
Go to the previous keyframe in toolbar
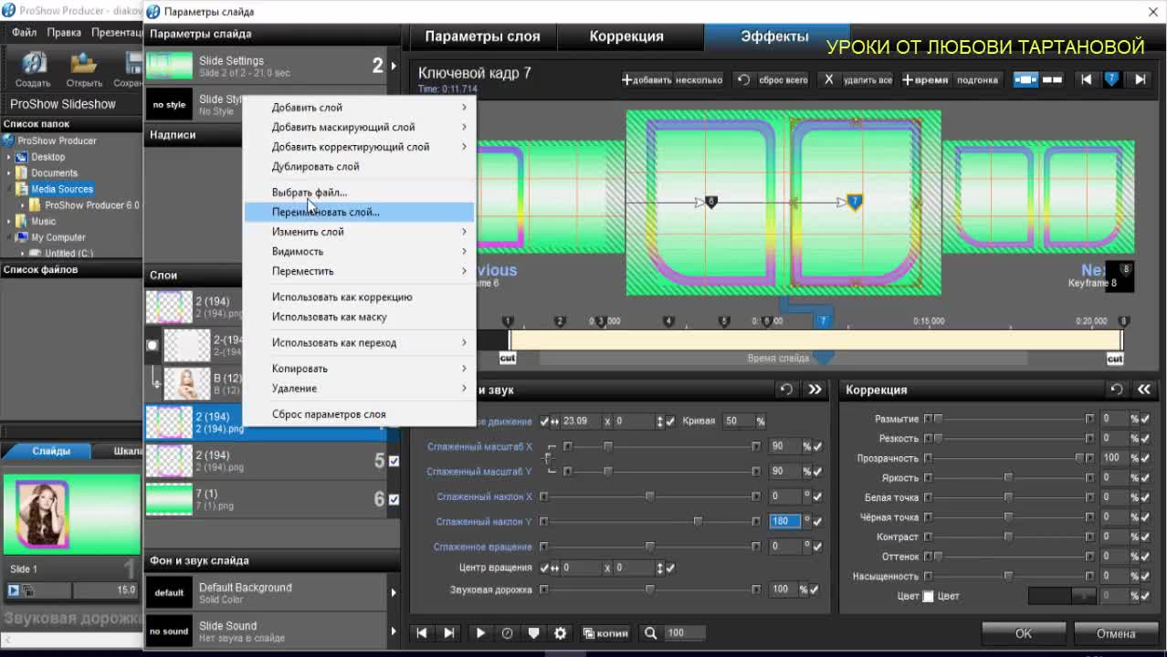pyautogui.click(x=1087, y=80)
